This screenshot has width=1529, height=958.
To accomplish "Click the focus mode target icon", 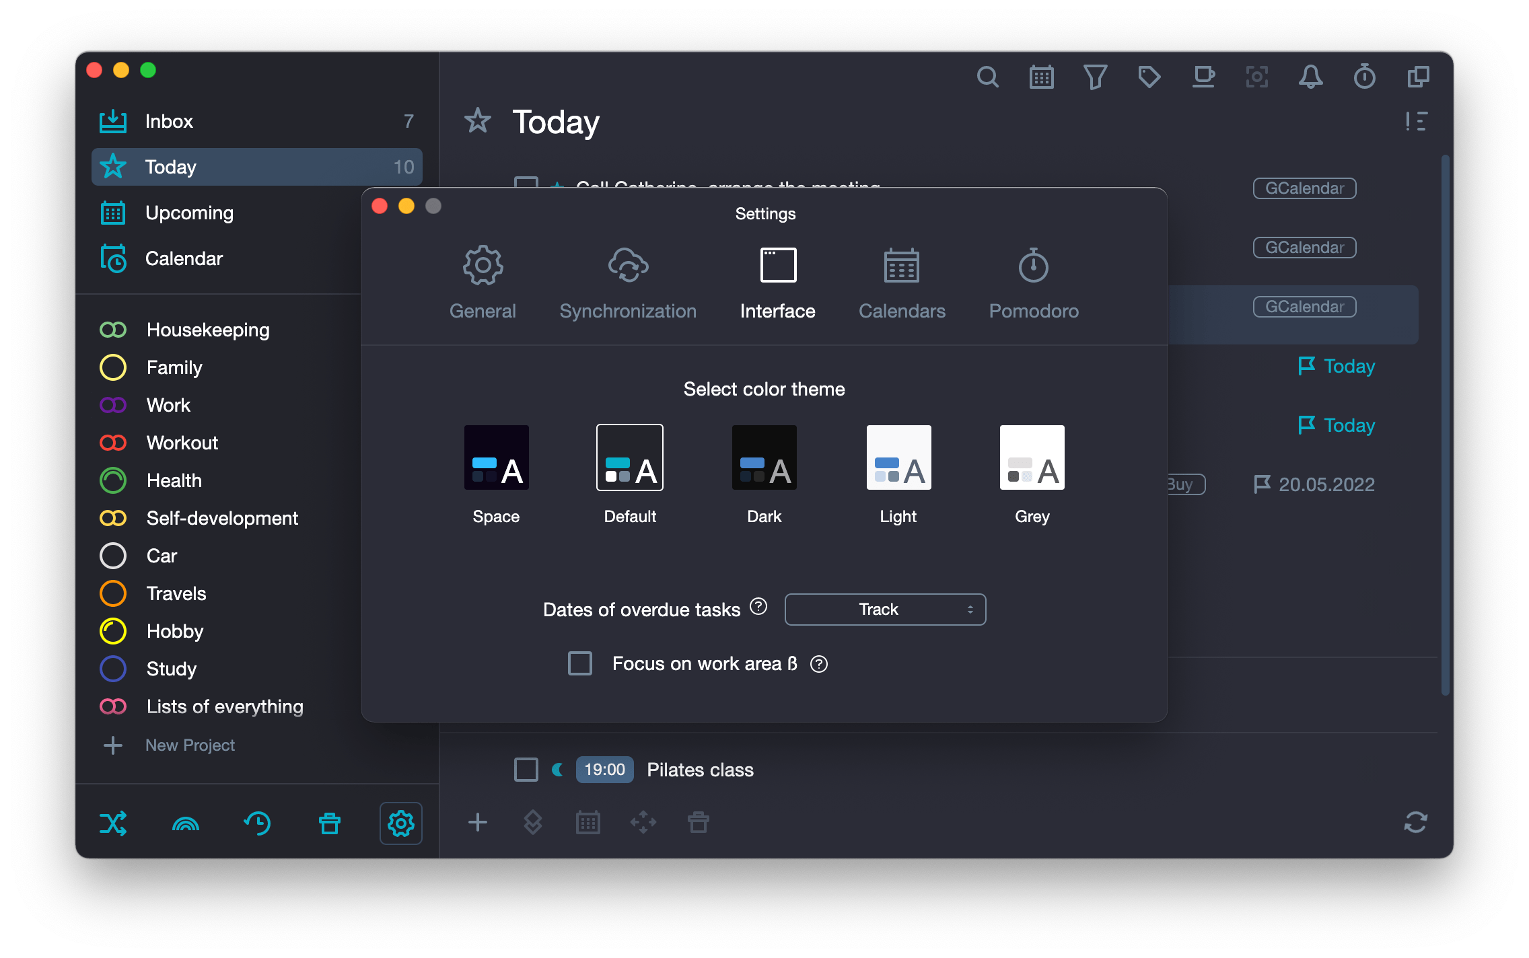I will (1256, 77).
